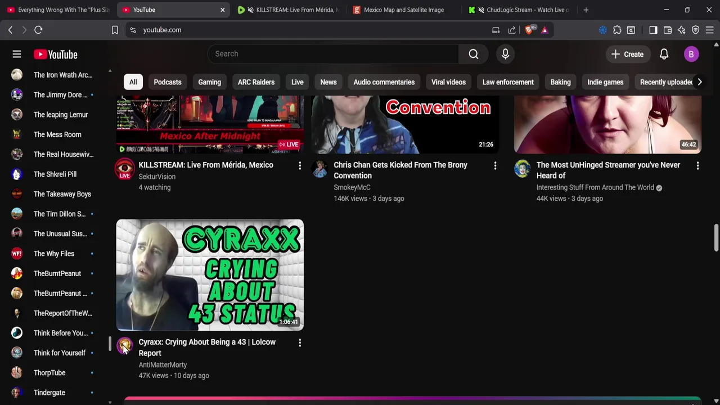Viewport: 720px width, 405px height.
Task: Open the Cyraxx: Crying About Being a 43 title
Action: (x=207, y=348)
